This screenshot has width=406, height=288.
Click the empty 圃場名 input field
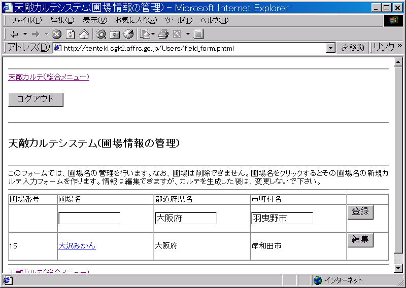pyautogui.click(x=89, y=218)
